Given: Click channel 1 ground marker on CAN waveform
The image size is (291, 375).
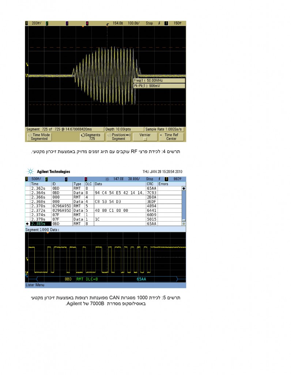Looking at the screenshot, I should point(26,272).
